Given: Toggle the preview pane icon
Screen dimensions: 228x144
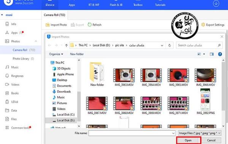Looking at the screenshot, I should coord(212,54).
